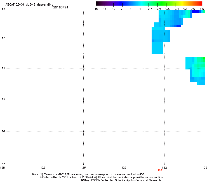Screen dimensions: 207x182
Task: Click the colorbar label '-16'
Action: (x=95, y=9)
